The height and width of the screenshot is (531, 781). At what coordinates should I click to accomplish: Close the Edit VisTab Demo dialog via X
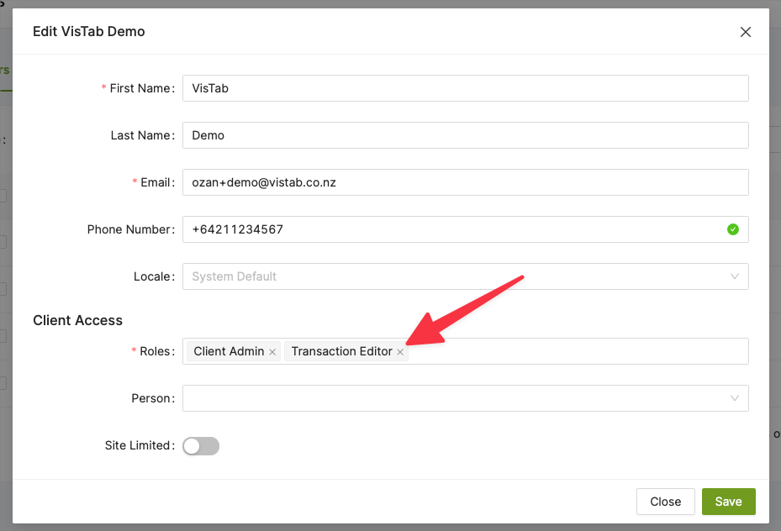(x=745, y=32)
